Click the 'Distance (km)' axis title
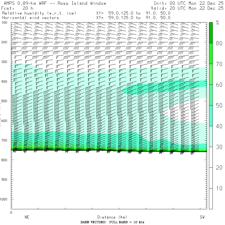The width and height of the screenshot is (225, 225). [x=112, y=217]
